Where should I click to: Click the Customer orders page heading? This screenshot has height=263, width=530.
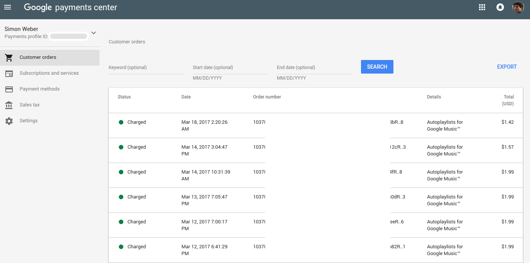pos(127,42)
